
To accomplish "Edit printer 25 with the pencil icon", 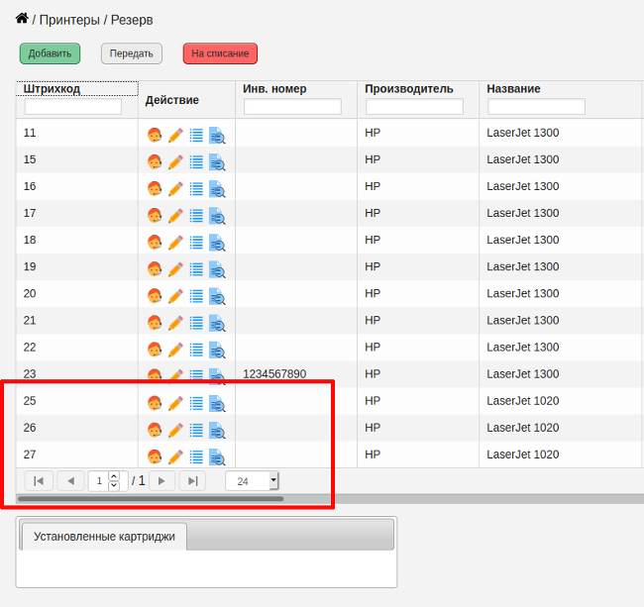I will coord(175,403).
